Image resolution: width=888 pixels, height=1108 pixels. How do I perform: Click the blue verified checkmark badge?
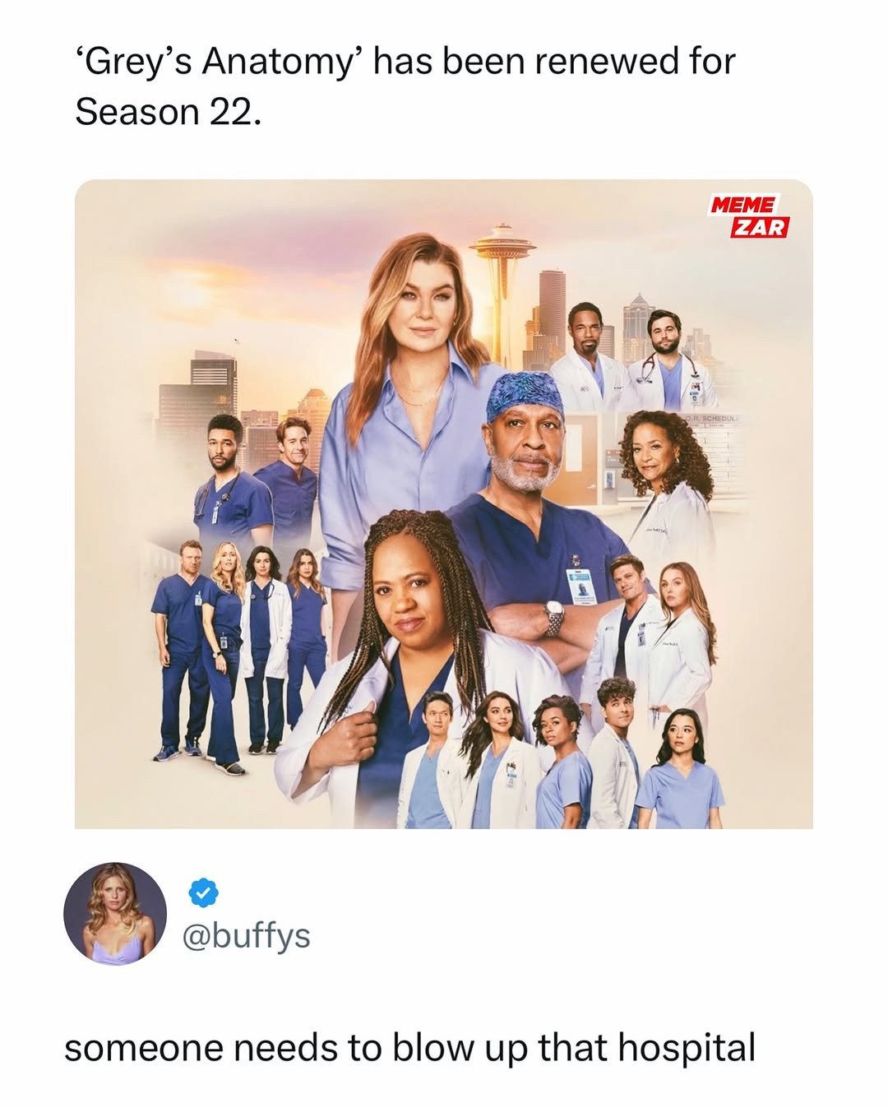pyautogui.click(x=203, y=891)
